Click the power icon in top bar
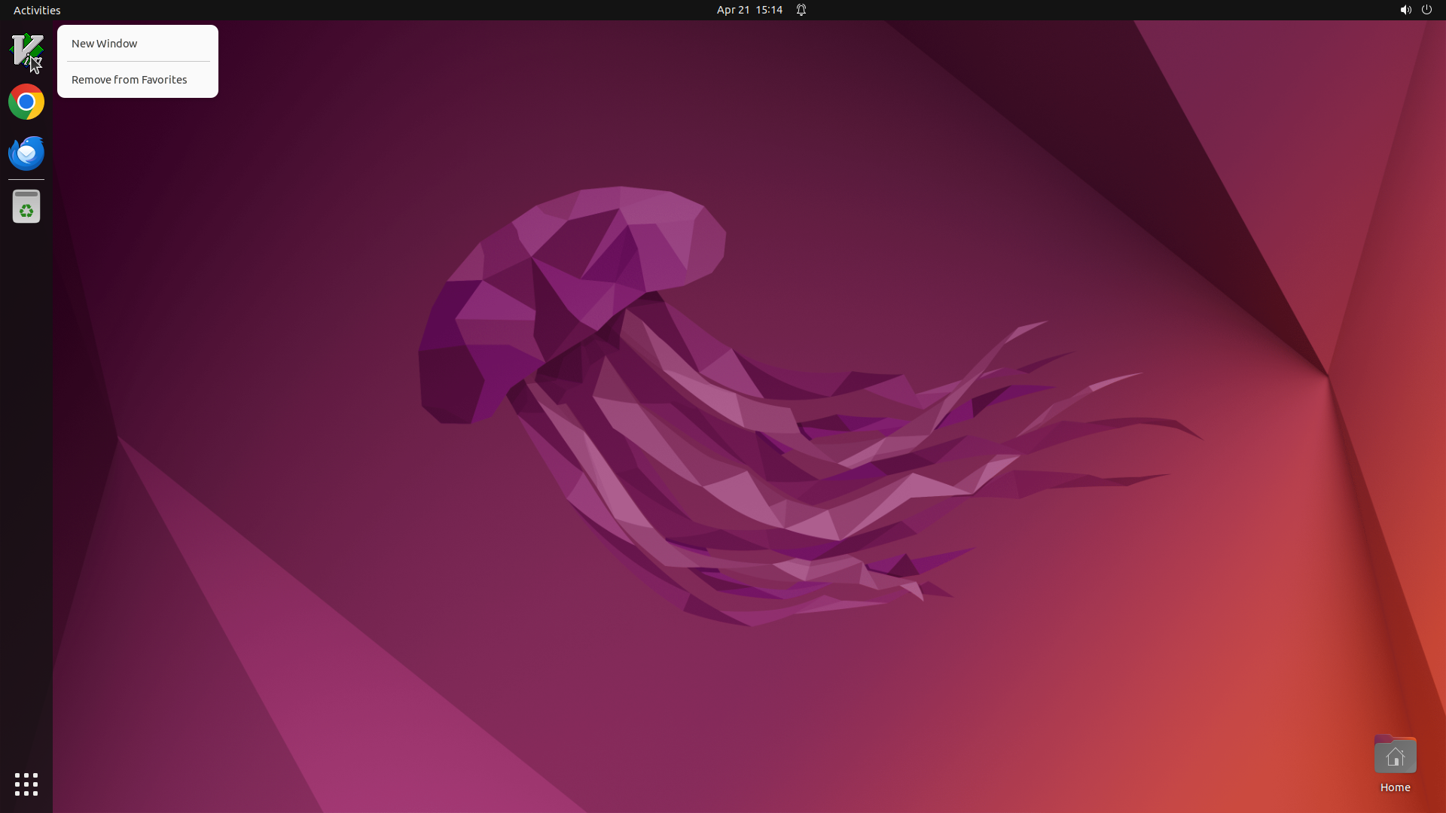The image size is (1446, 813). coord(1426,10)
